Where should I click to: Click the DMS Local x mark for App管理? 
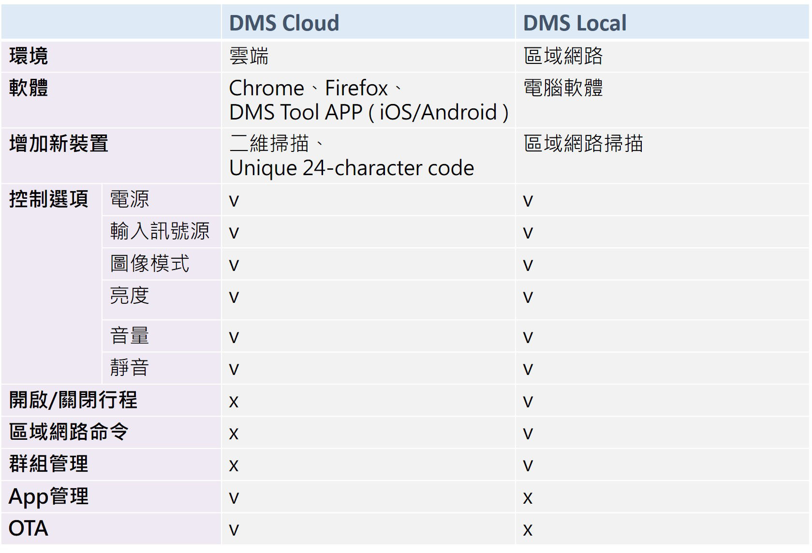528,498
